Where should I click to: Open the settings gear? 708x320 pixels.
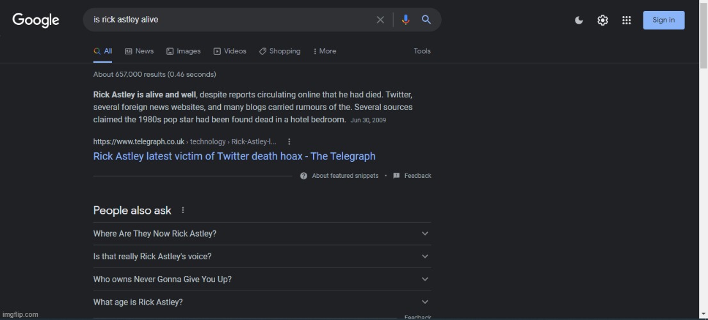(603, 20)
